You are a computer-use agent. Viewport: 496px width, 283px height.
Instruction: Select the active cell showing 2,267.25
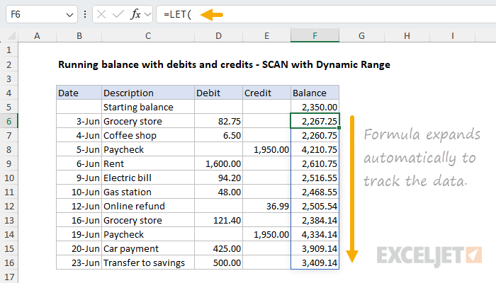[x=315, y=121]
